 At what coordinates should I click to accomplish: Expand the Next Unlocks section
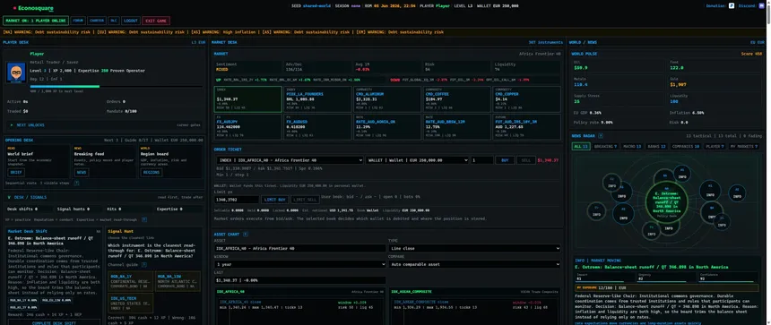click(105, 125)
